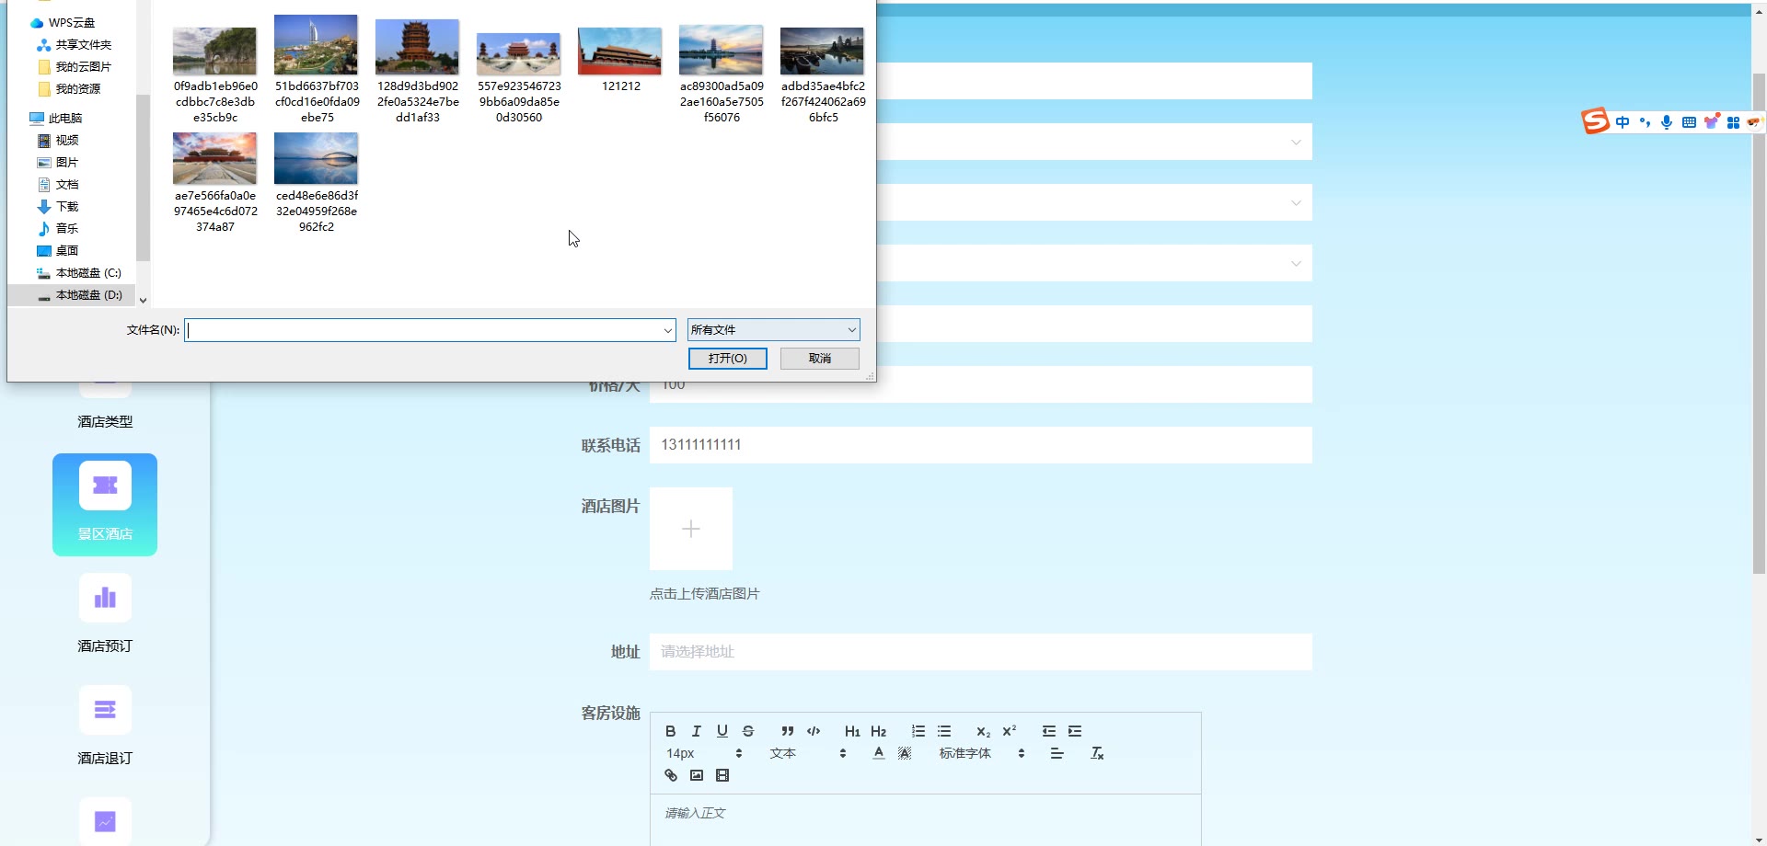The image size is (1767, 846).
Task: Insert a blockquote in the editor
Action: [x=788, y=731]
